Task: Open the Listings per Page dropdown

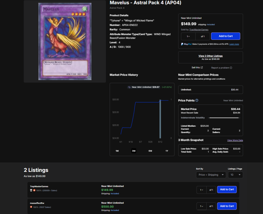Action: tap(235, 175)
